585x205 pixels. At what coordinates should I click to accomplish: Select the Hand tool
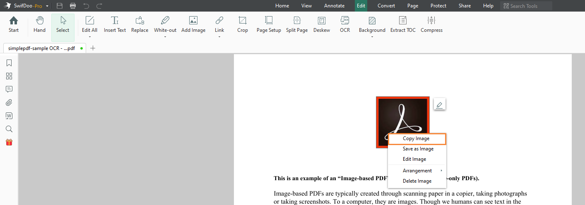[39, 24]
